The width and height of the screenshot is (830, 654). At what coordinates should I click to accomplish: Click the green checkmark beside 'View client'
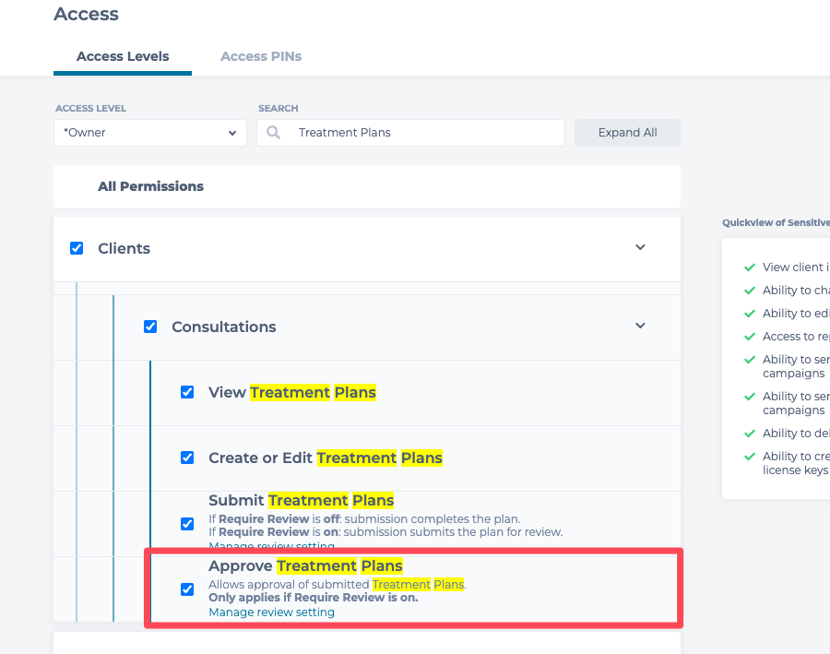pos(750,268)
